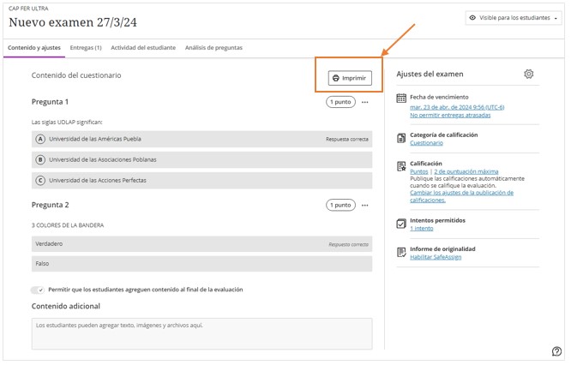Click the Nuevo examen 27/3/24 title
This screenshot has height=365, width=571.
[x=73, y=22]
